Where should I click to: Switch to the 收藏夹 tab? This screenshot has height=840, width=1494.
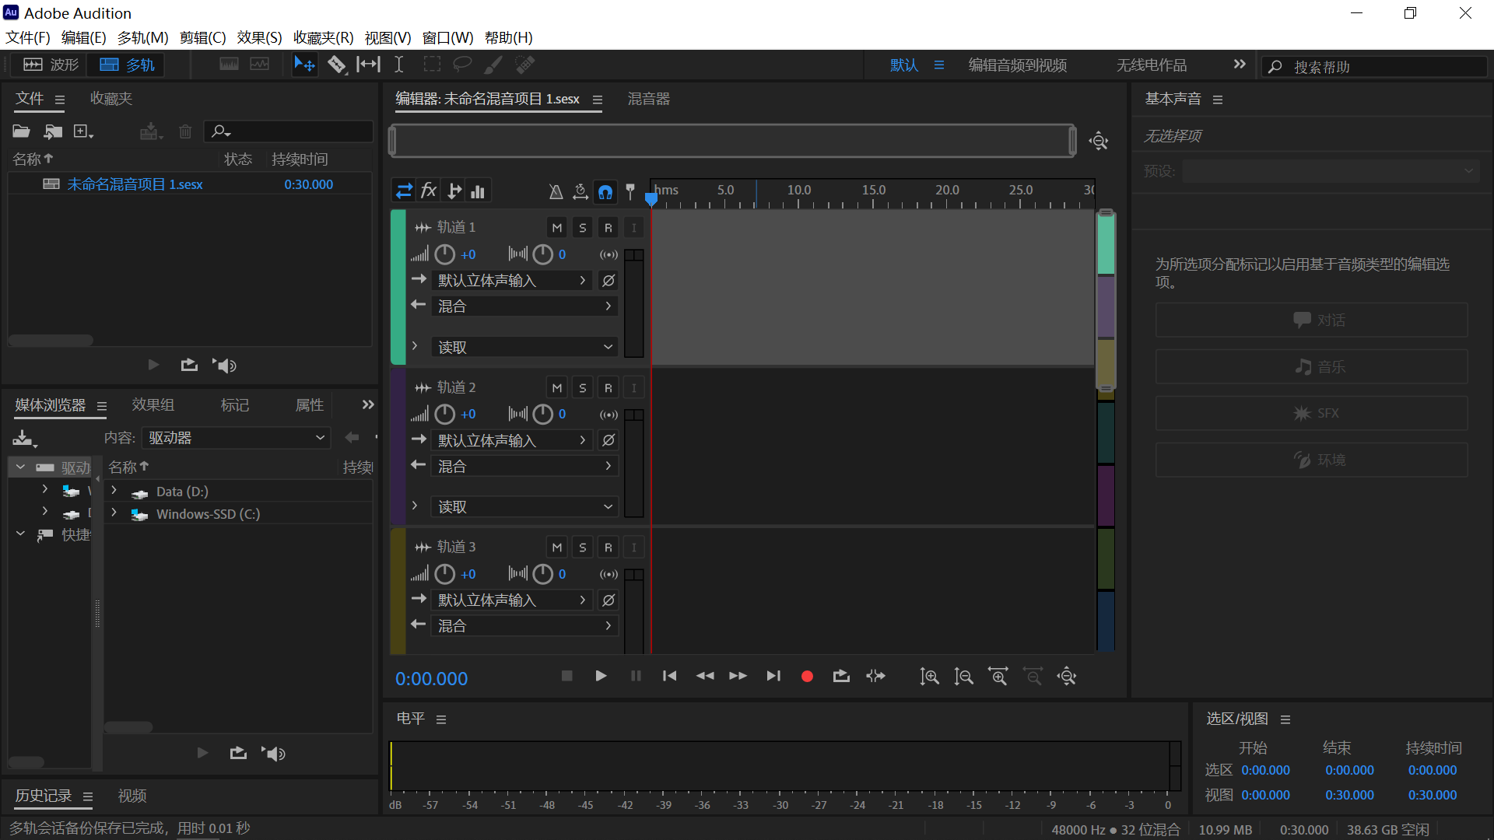point(111,99)
